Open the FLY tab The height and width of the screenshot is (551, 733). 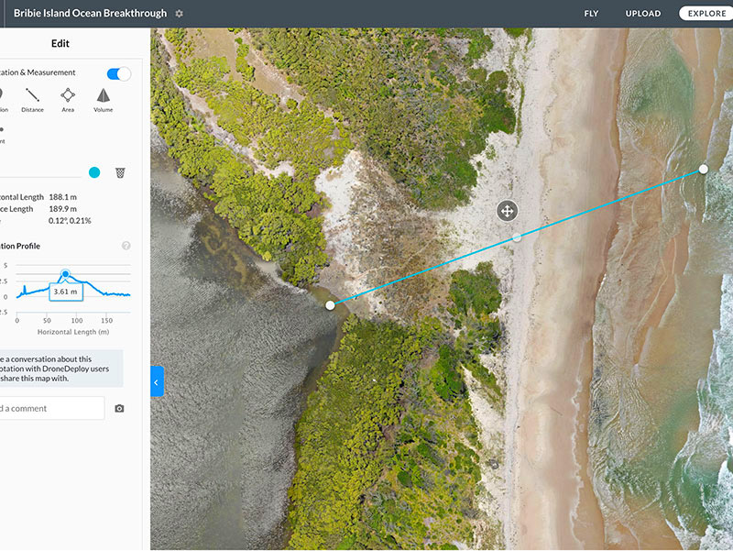click(x=592, y=14)
